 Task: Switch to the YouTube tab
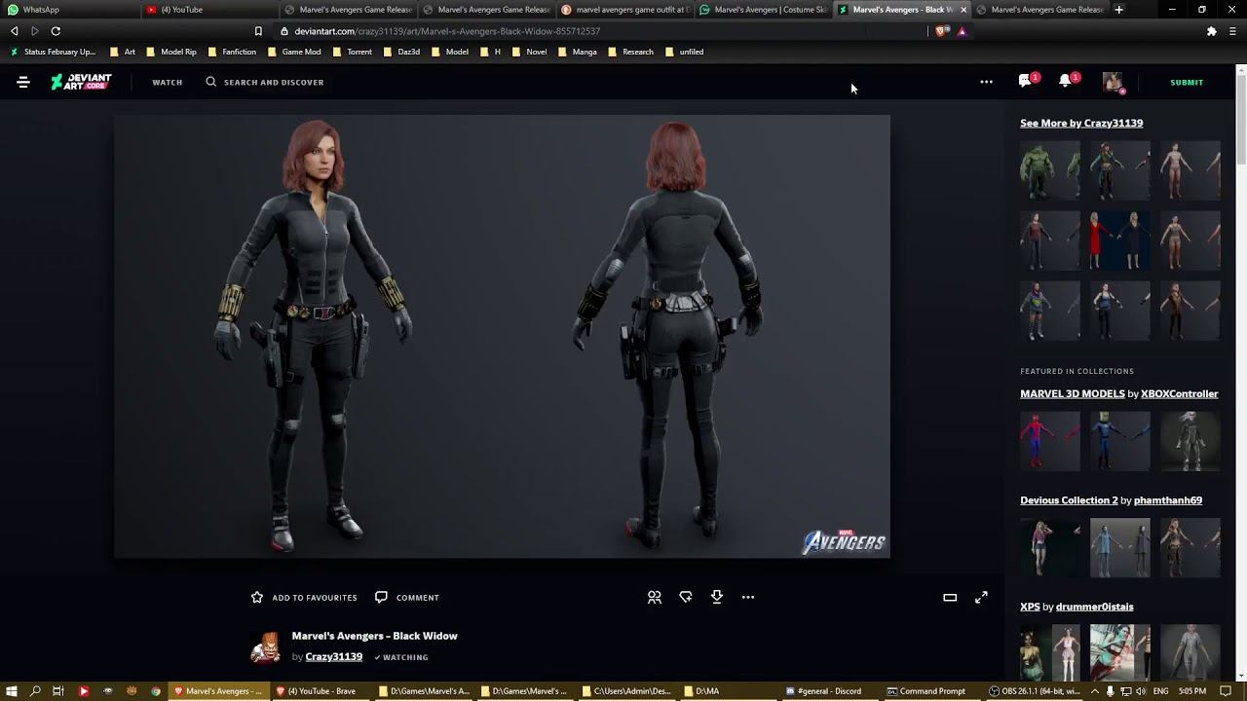point(208,10)
